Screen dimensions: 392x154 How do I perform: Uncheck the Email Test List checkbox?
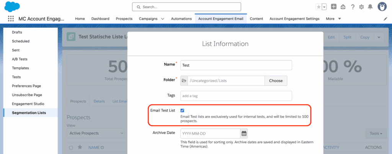pyautogui.click(x=182, y=111)
